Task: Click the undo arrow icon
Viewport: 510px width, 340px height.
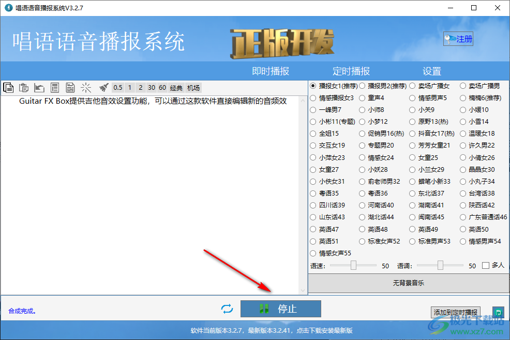Action: (39, 87)
